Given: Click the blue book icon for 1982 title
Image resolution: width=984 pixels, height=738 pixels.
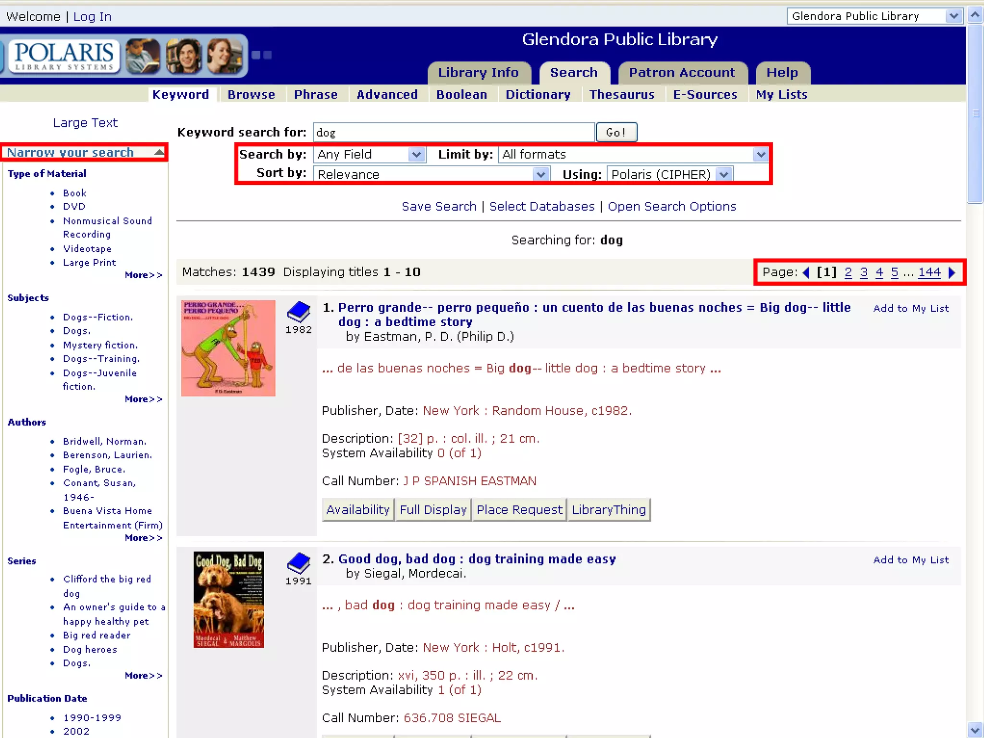Looking at the screenshot, I should click(298, 311).
